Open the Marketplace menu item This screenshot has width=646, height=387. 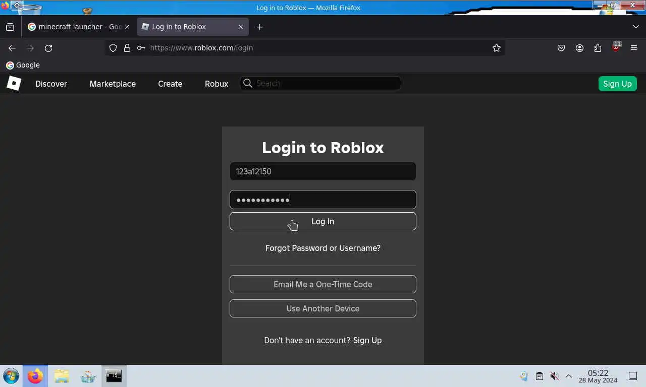click(113, 84)
